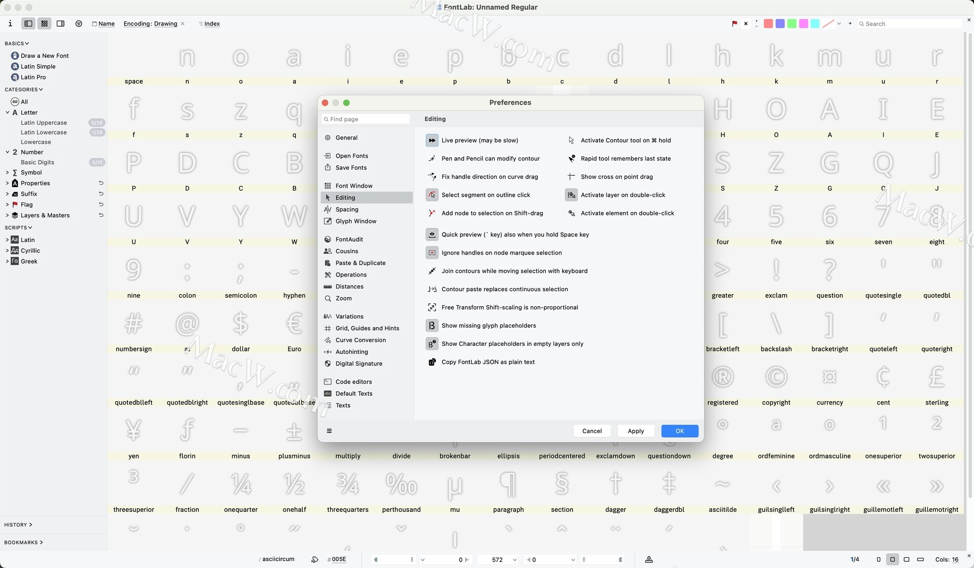The image size is (974, 568).
Task: Collapse the Letter category tree
Action: [8, 113]
